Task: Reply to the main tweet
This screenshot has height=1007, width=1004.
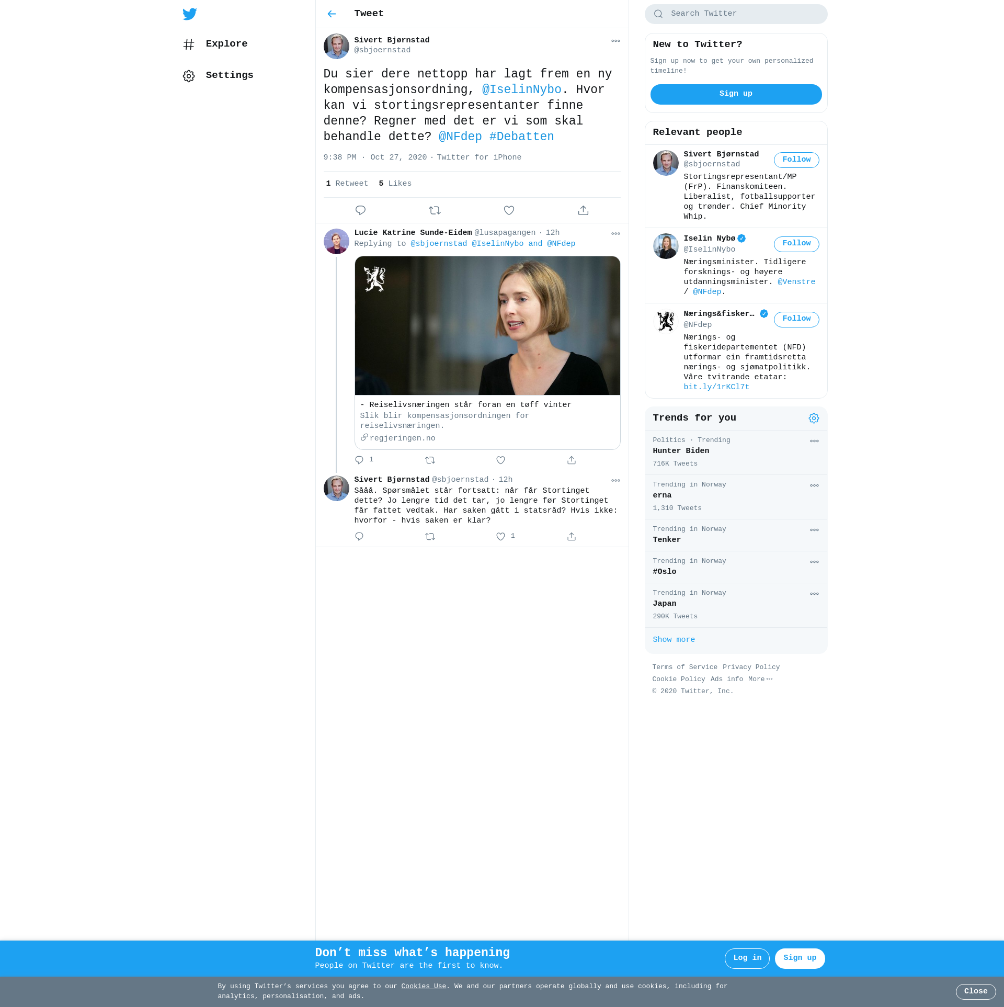Action: pyautogui.click(x=360, y=210)
